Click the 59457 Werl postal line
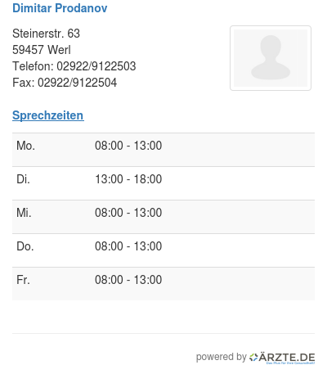The height and width of the screenshot is (374, 327). [42, 50]
